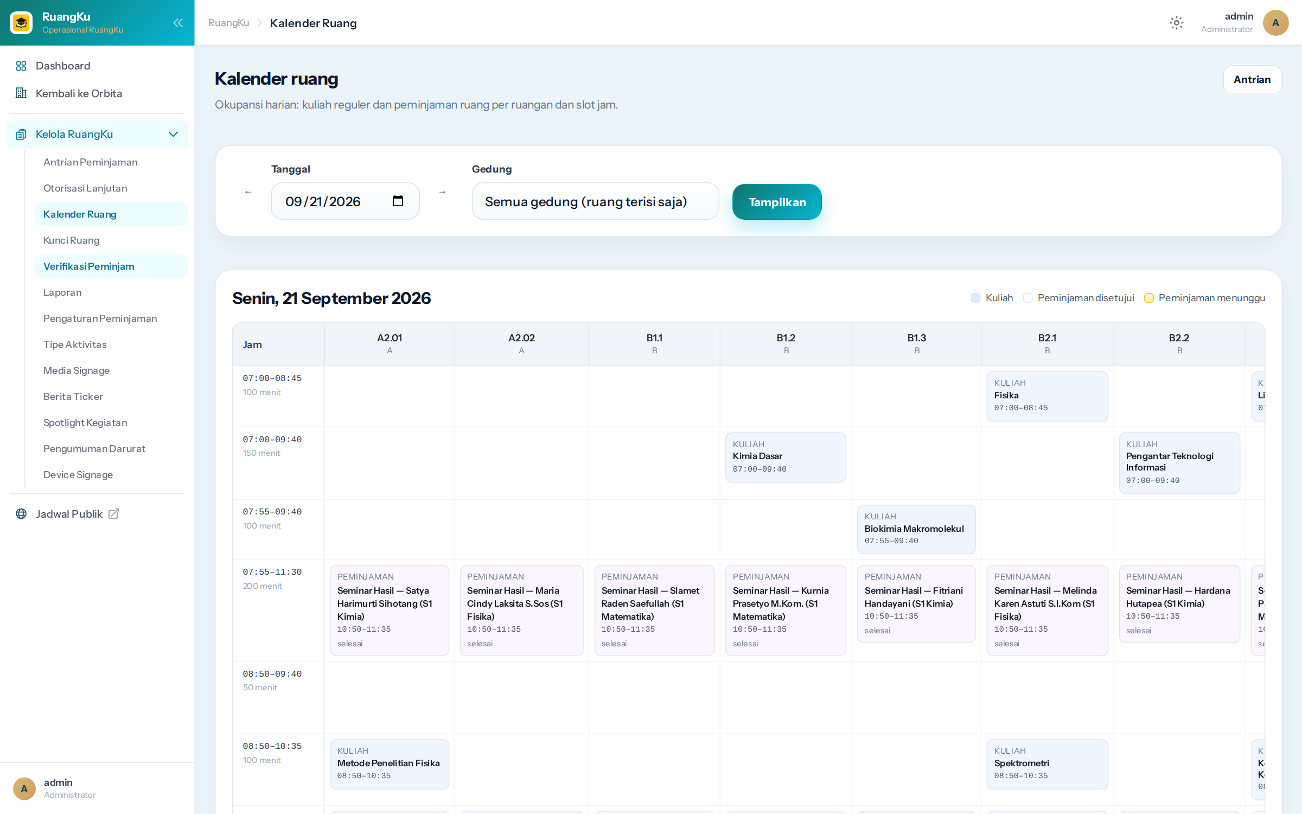This screenshot has height=814, width=1302.
Task: Open Seminar Hasil Fitriani Handayani card
Action: [916, 604]
